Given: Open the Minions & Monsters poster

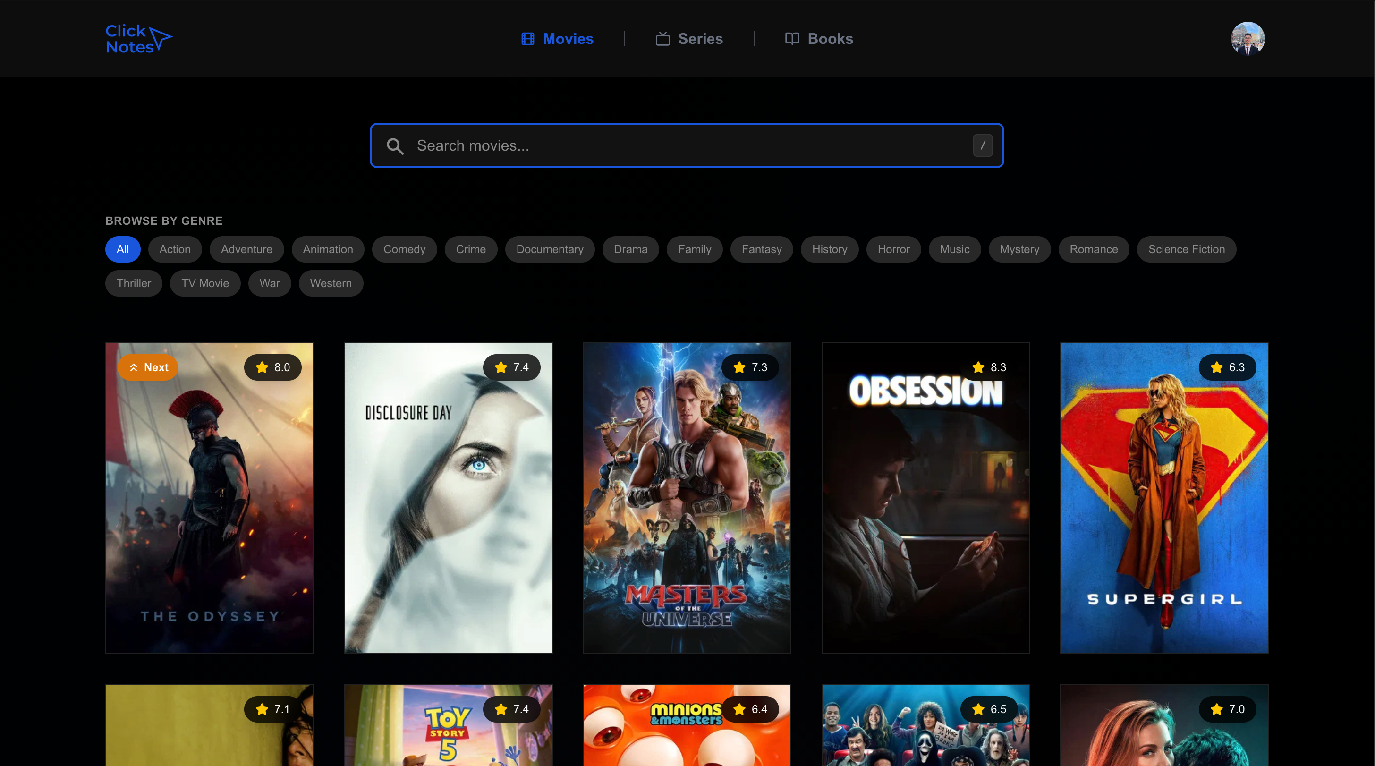Looking at the screenshot, I should click(x=687, y=725).
